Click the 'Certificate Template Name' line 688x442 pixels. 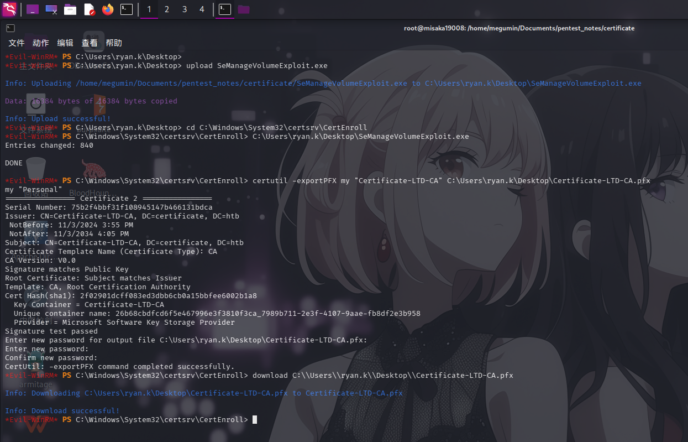point(111,252)
